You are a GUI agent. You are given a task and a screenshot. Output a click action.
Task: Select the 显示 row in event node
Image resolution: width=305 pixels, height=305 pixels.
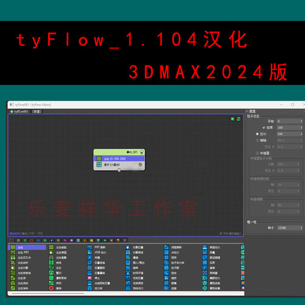pyautogui.click(x=119, y=165)
